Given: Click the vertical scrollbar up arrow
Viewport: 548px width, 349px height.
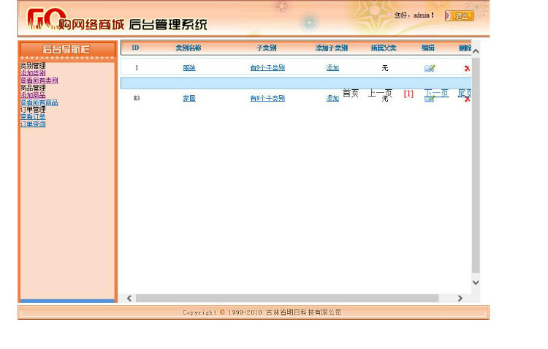Looking at the screenshot, I should tap(476, 51).
